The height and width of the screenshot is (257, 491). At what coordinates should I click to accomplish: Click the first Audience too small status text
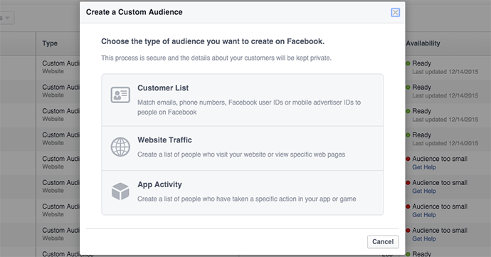[x=440, y=159]
